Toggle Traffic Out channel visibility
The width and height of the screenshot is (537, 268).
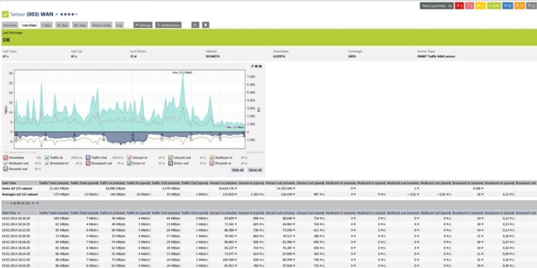88,158
